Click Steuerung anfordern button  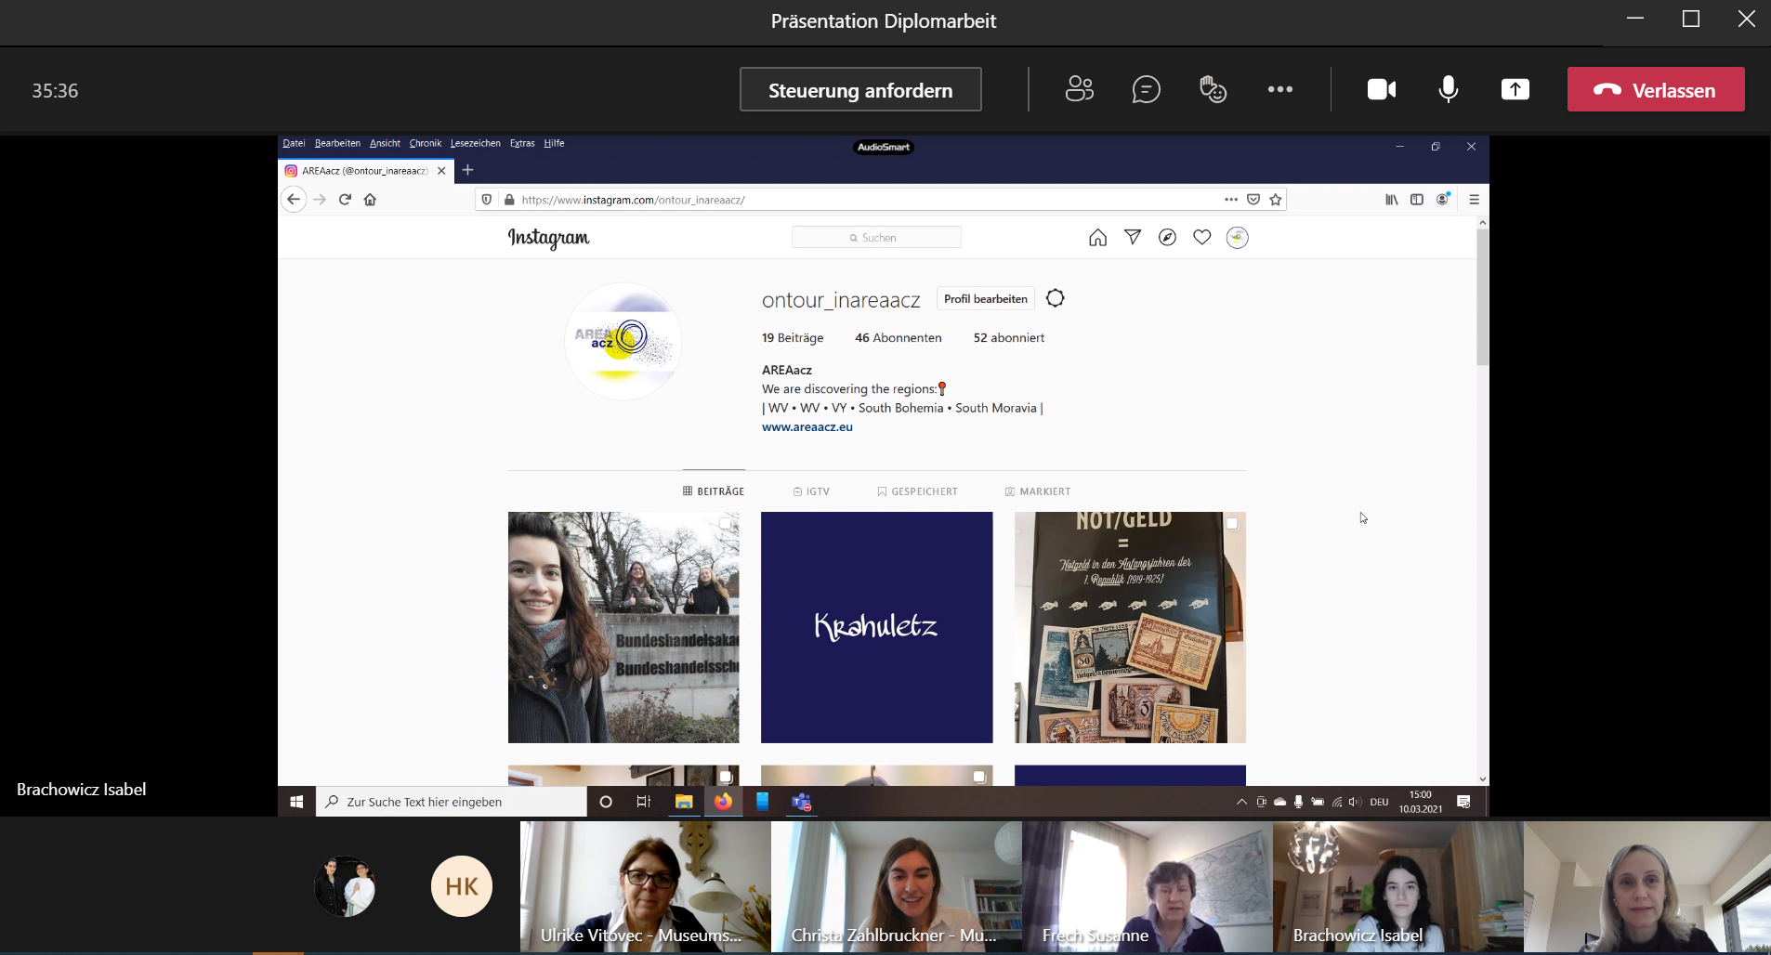860,89
